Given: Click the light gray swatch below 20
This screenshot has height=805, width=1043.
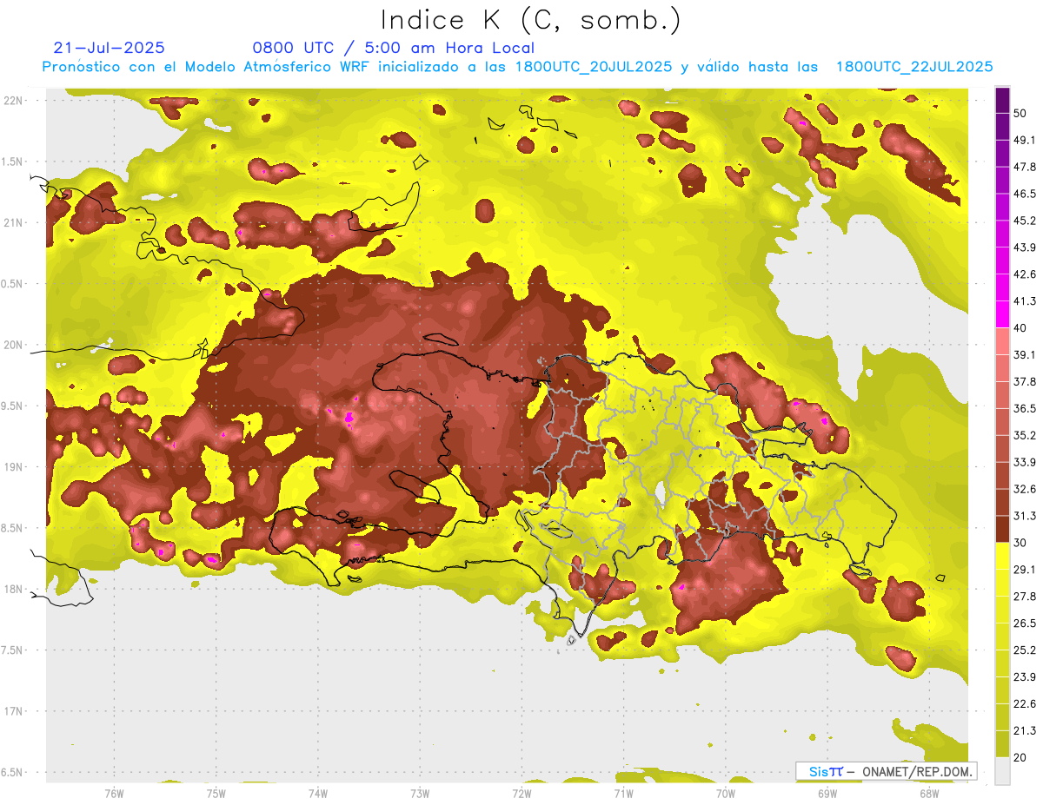Looking at the screenshot, I should (x=1002, y=770).
